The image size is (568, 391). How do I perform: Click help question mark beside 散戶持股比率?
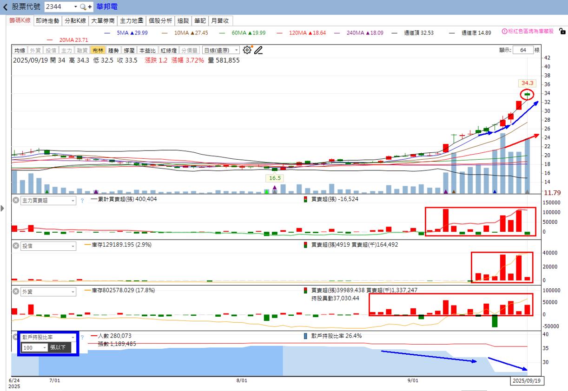coord(82,338)
